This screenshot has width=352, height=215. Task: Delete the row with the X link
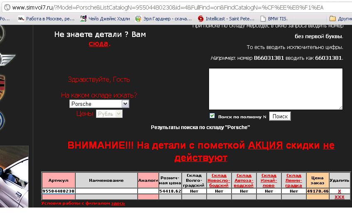(339, 191)
